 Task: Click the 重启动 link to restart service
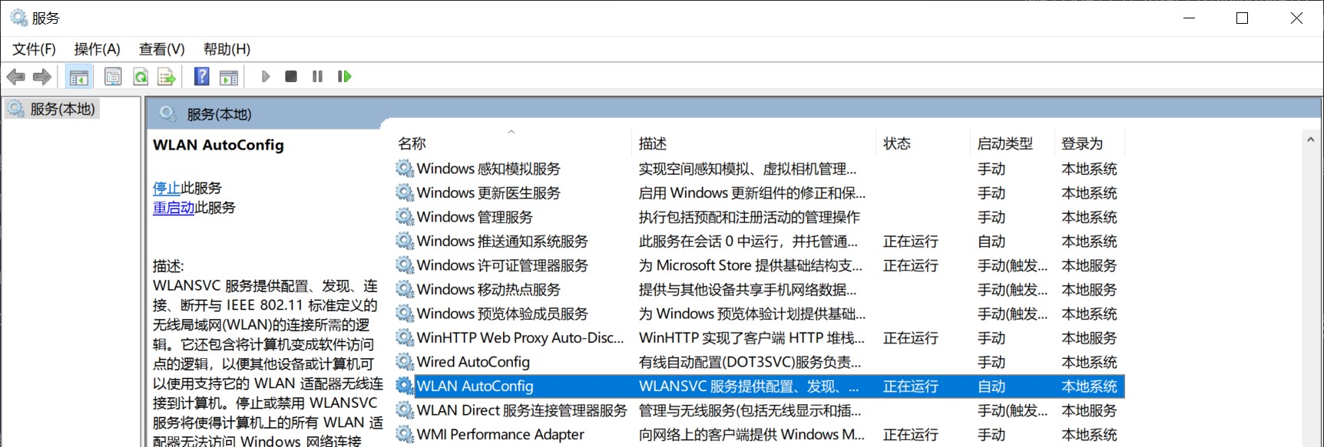click(174, 208)
